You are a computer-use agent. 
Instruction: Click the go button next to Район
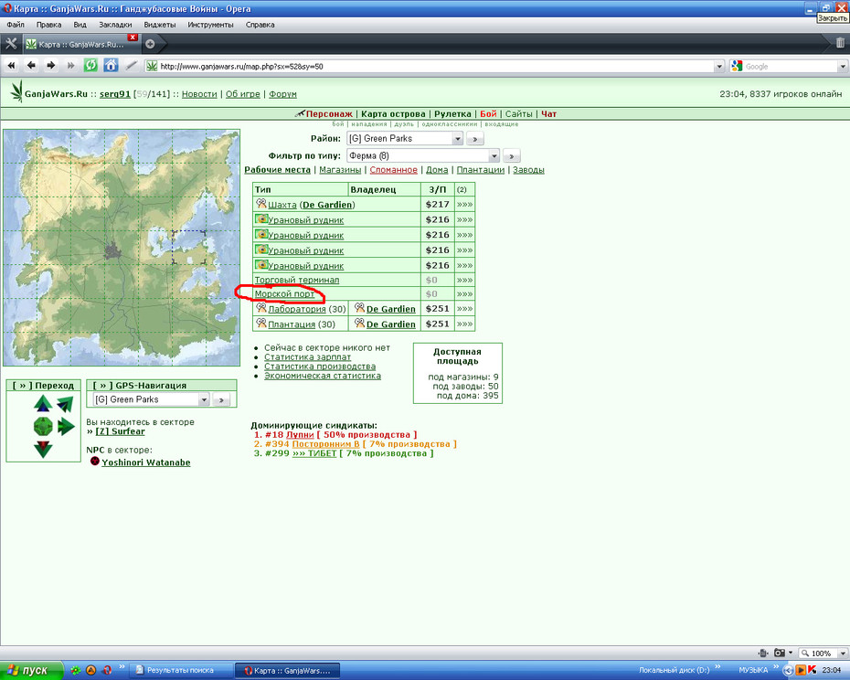pos(475,139)
